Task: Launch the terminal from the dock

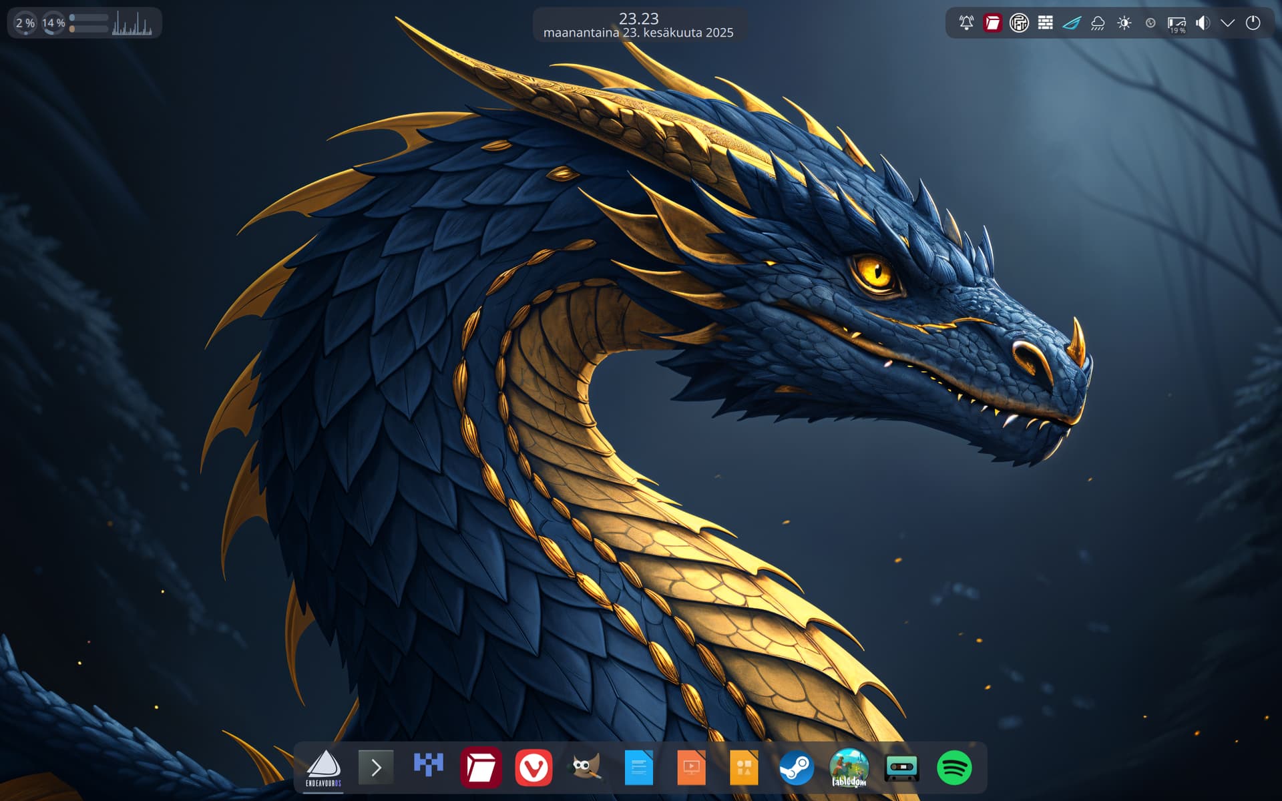Action: 376,768
